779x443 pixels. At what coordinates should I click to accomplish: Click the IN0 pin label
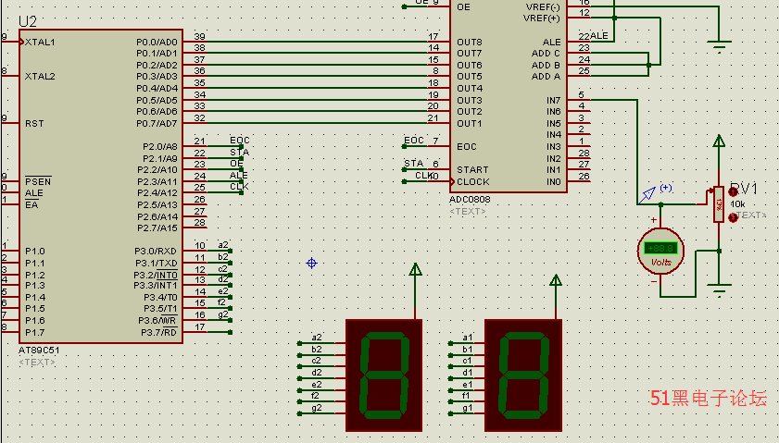pos(553,181)
